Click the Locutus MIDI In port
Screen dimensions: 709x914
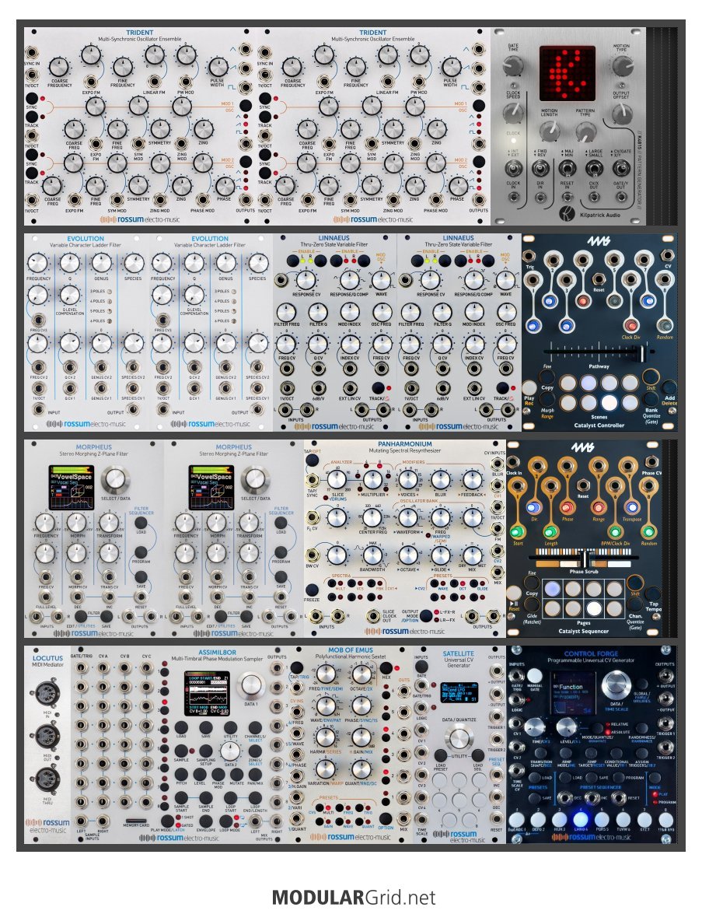47,695
